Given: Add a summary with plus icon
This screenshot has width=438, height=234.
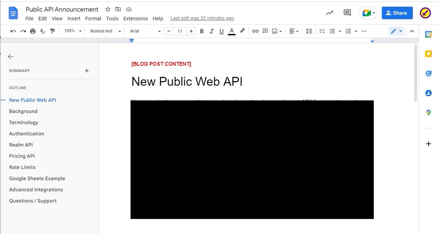Looking at the screenshot, I should click(x=87, y=71).
